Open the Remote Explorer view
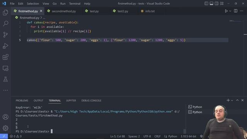 tap(5, 68)
